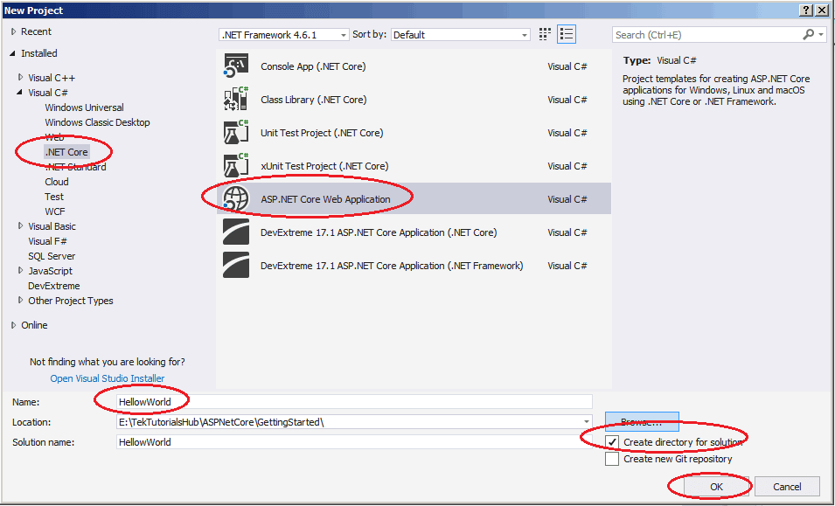Click the search magnifier icon
Screen dimensions: 835x506
[x=808, y=35]
